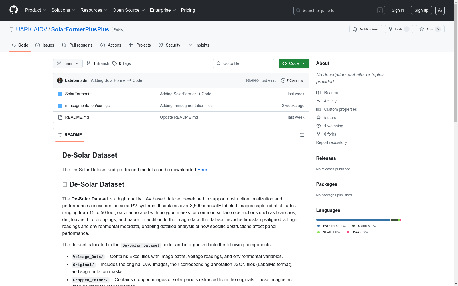Open commit history clock icon
The height and width of the screenshot is (286, 458).
coord(283,80)
